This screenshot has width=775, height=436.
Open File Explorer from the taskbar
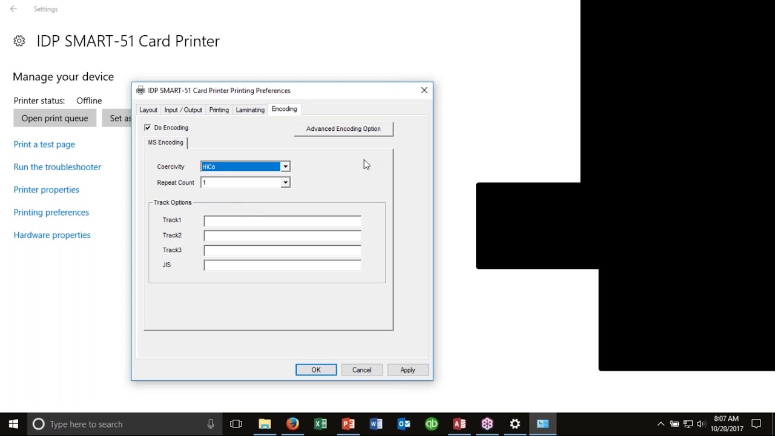265,424
